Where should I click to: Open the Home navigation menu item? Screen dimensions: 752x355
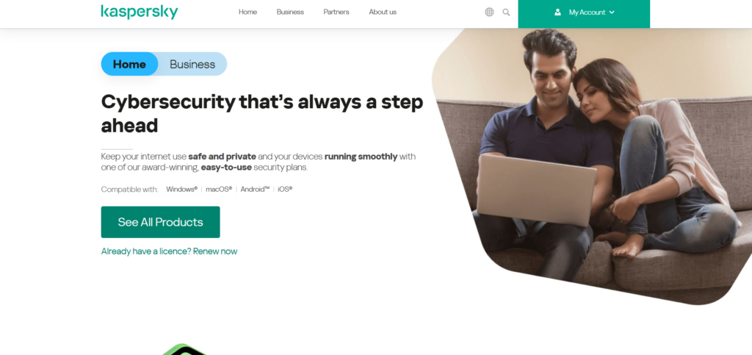click(x=248, y=12)
